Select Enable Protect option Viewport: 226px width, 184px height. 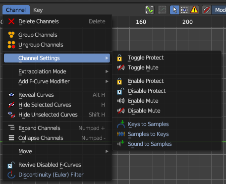click(x=167, y=81)
